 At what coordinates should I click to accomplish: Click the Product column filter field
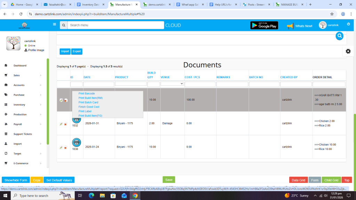pyautogui.click(x=131, y=84)
